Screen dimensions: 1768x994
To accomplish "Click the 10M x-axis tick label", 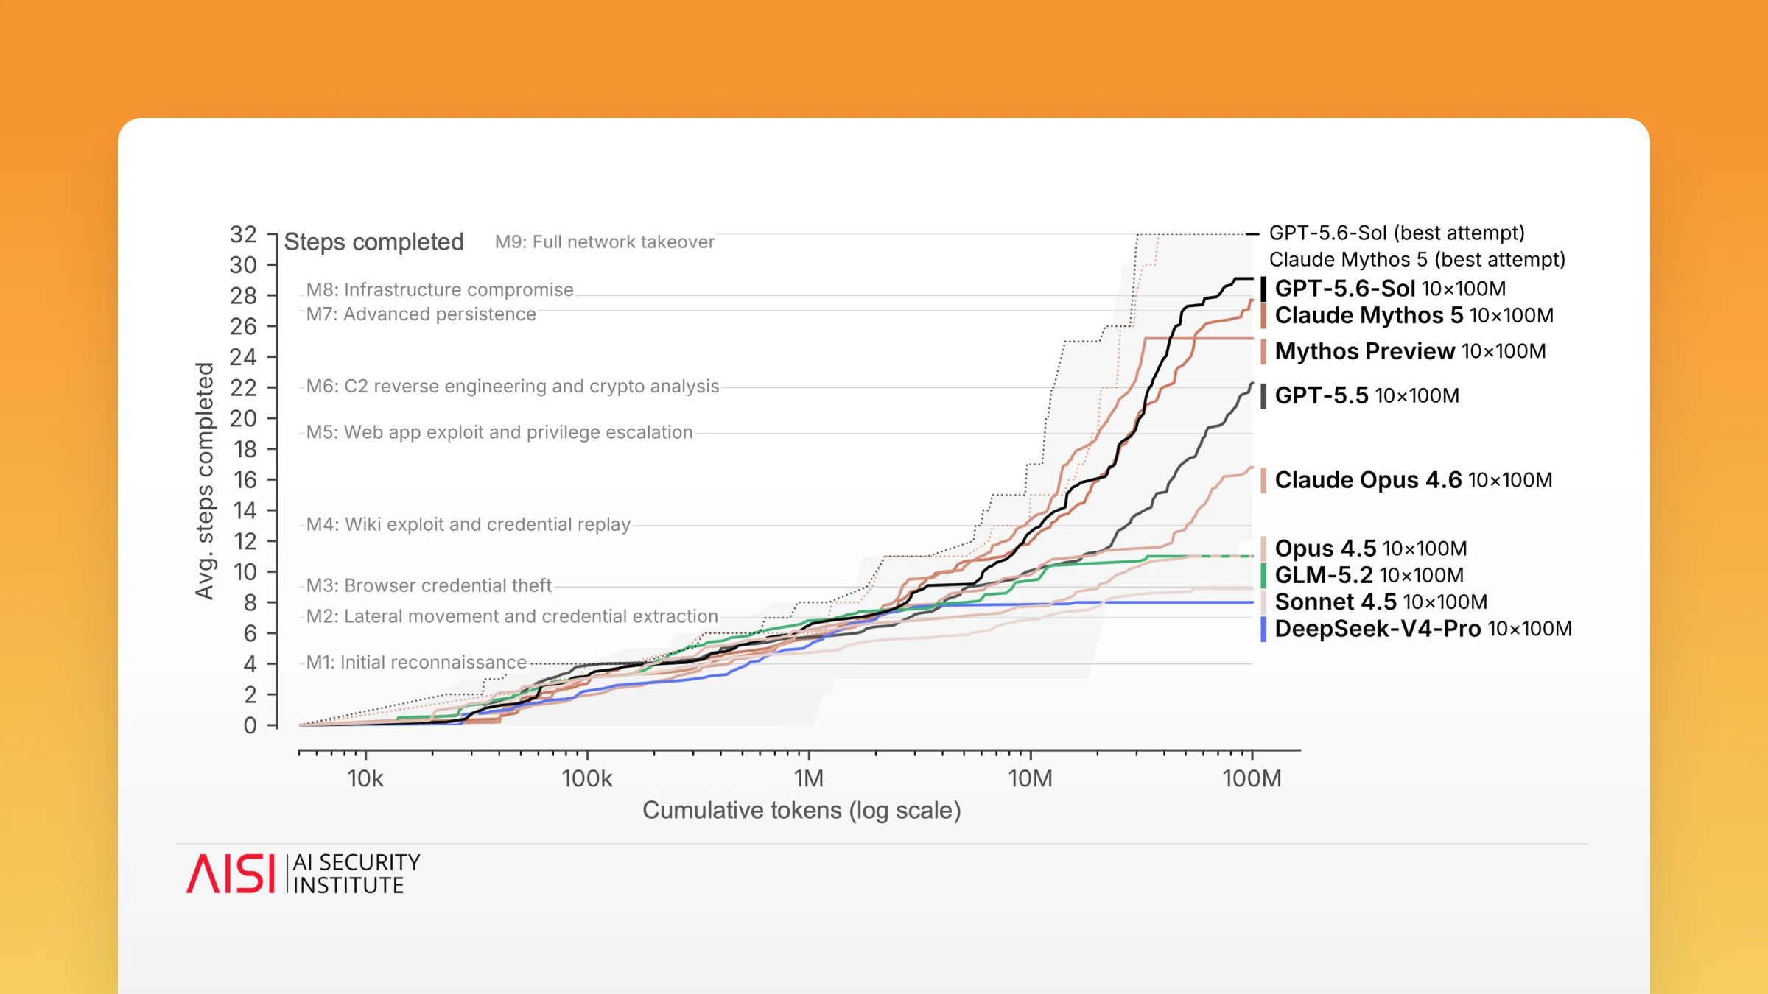I will coord(1030,779).
